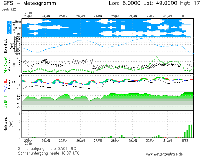
Task: Click the 'GFS - Meteogramm' title
Action: (x=30, y=3)
